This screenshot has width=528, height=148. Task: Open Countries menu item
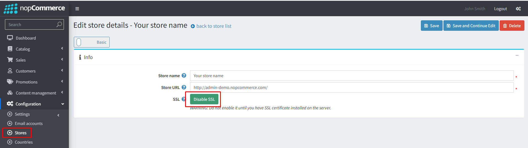pyautogui.click(x=24, y=142)
